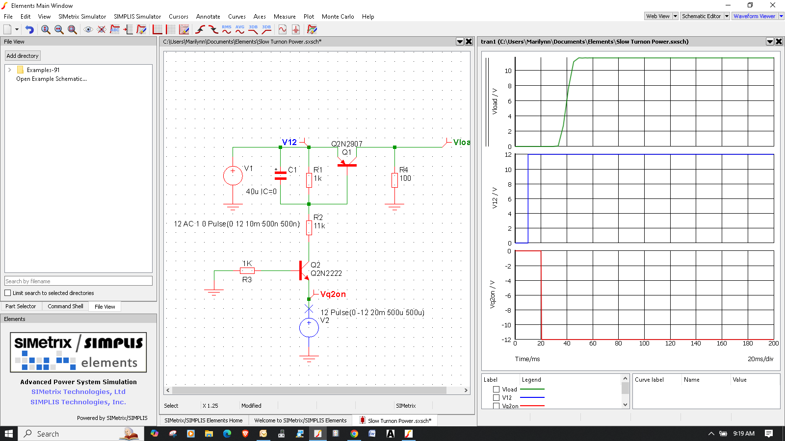Click the red arrow to axis icon
Image resolution: width=785 pixels, height=441 pixels.
[128, 29]
